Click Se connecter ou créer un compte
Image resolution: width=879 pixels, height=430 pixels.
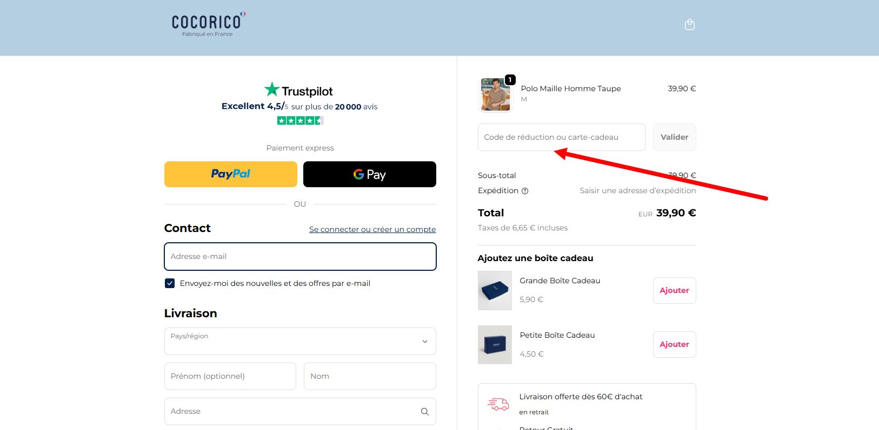click(372, 229)
